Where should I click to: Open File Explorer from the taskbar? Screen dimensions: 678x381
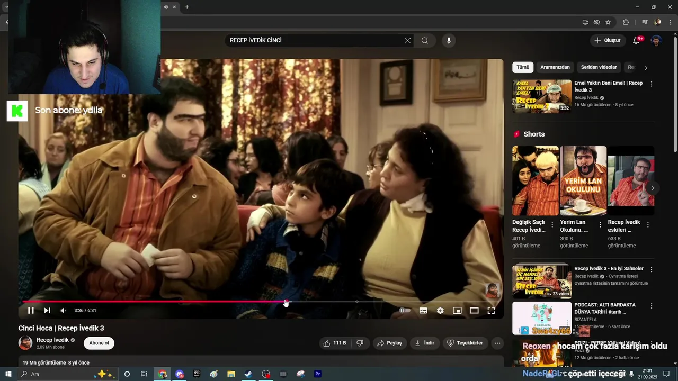pyautogui.click(x=231, y=374)
